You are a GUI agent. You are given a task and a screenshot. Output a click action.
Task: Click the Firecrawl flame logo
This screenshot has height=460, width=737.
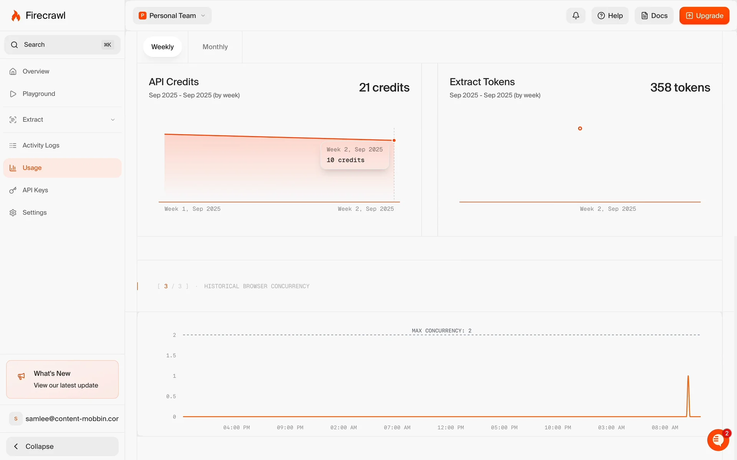[x=16, y=16]
